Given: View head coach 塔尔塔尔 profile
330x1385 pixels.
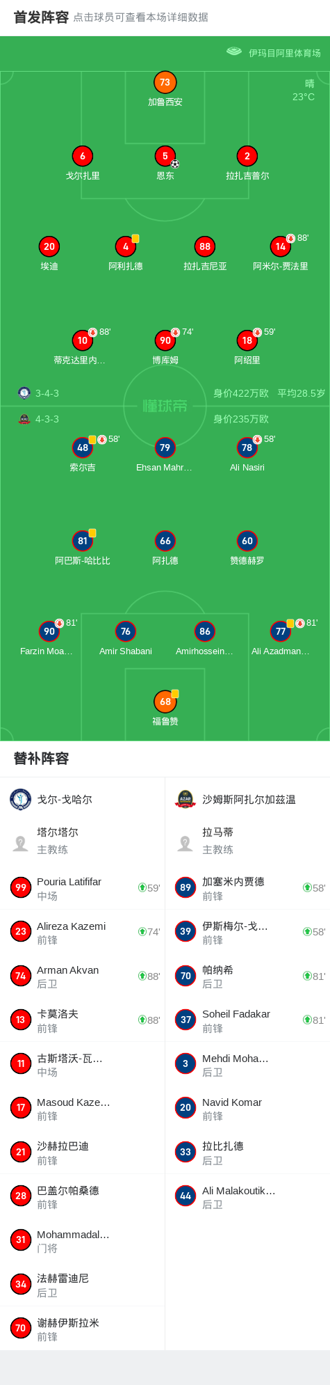Looking at the screenshot, I should [82, 841].
